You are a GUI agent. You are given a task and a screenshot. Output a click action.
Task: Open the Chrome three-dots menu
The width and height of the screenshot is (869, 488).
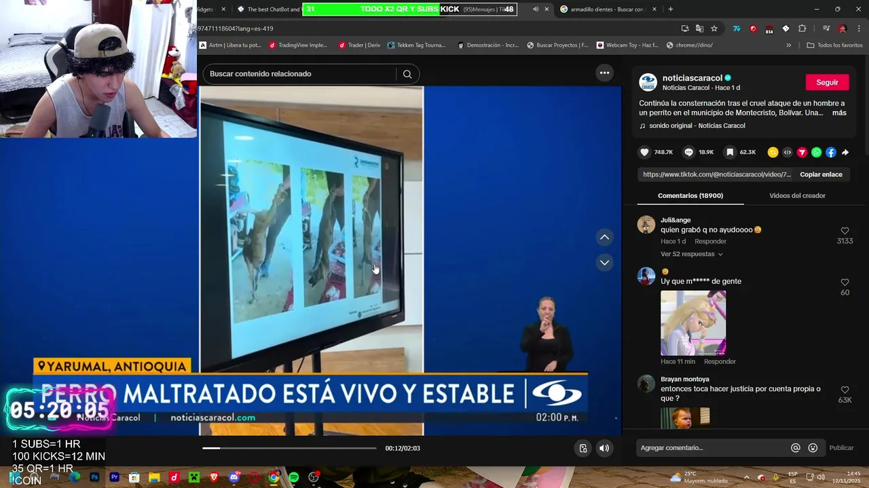(859, 28)
